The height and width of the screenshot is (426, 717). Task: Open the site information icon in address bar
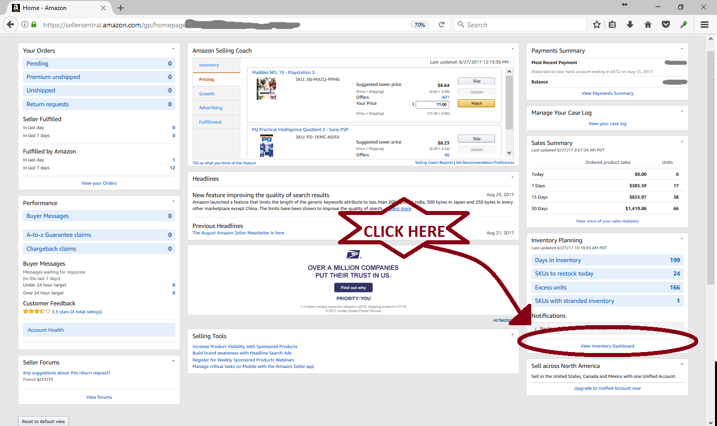24,24
